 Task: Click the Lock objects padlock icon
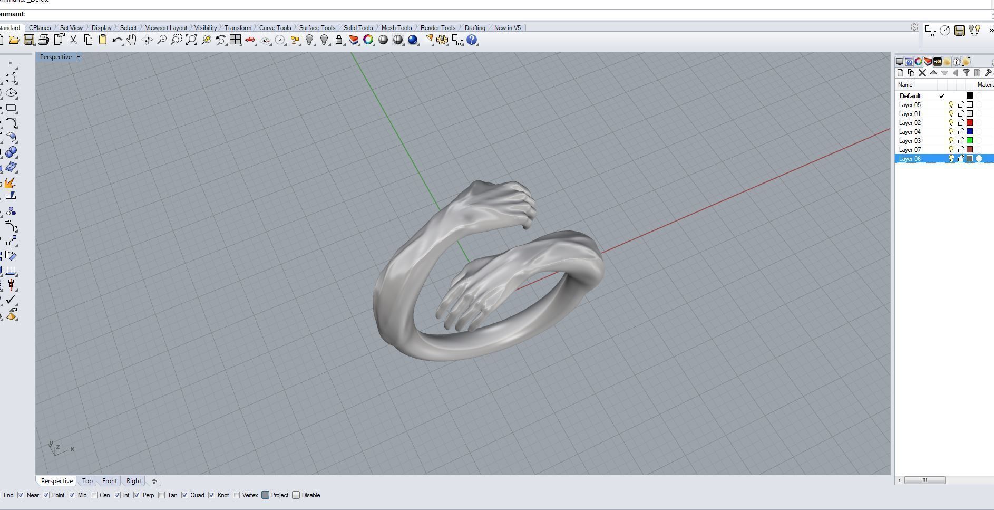click(339, 40)
